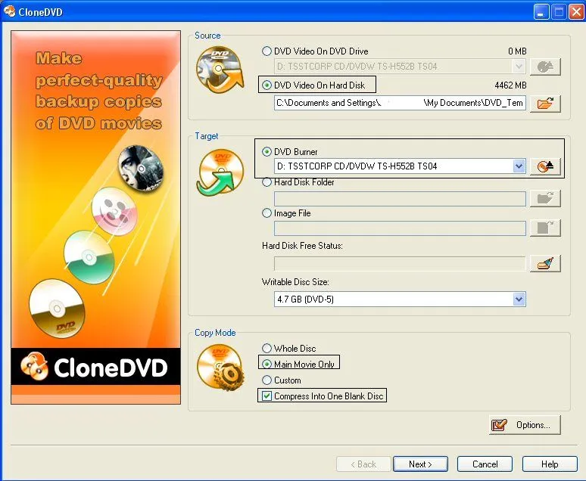The width and height of the screenshot is (586, 481).
Task: Click the source folder browse icon
Action: [x=544, y=104]
